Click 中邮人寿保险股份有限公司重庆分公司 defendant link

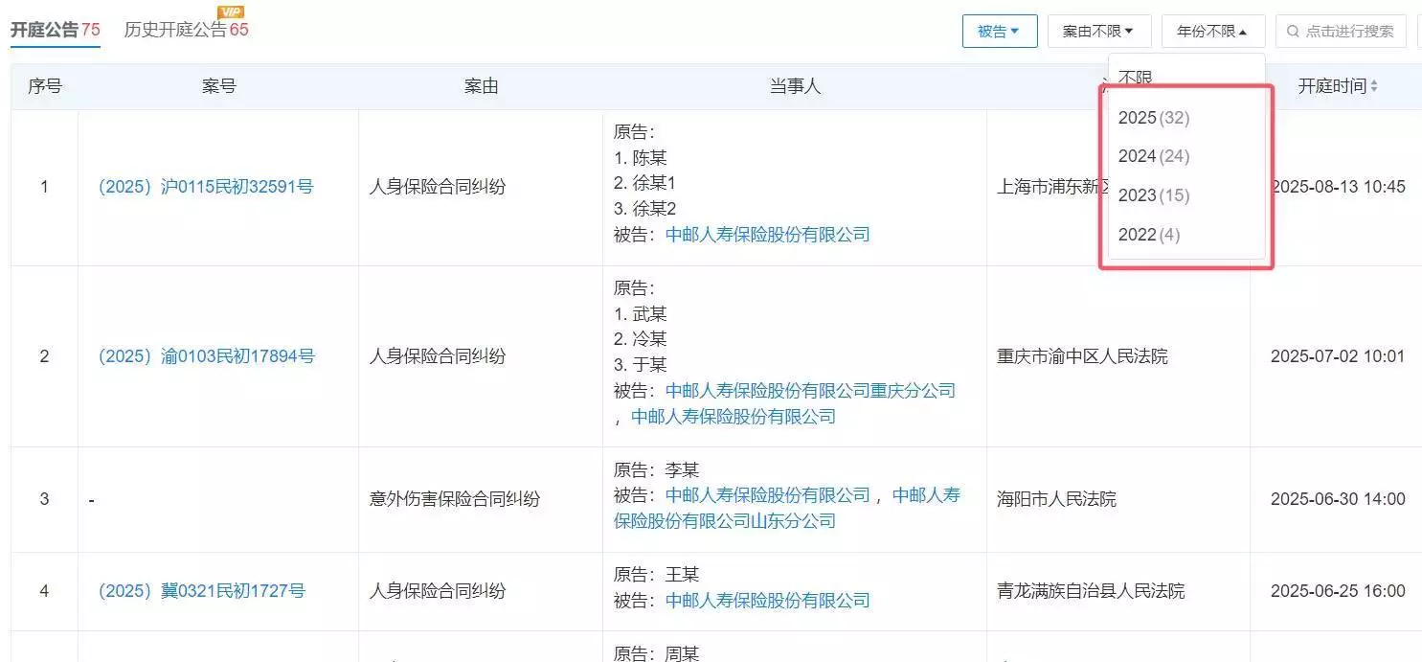(x=808, y=390)
